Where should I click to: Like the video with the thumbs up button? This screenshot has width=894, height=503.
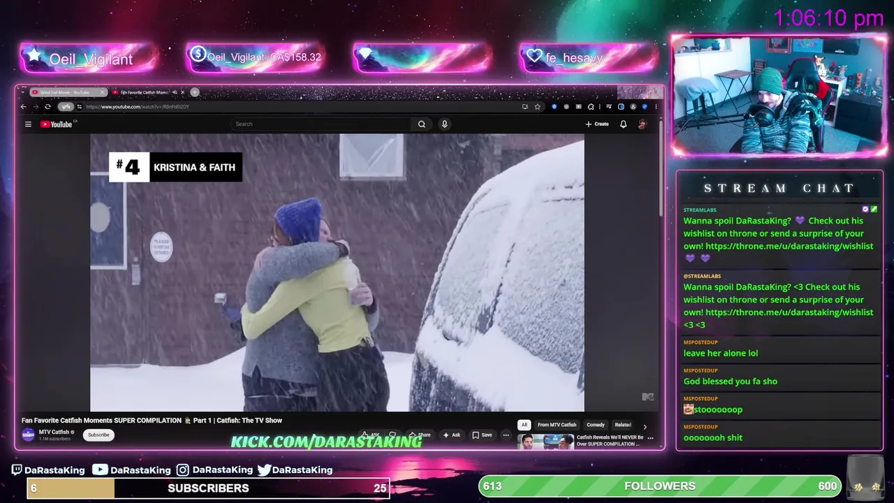point(370,435)
